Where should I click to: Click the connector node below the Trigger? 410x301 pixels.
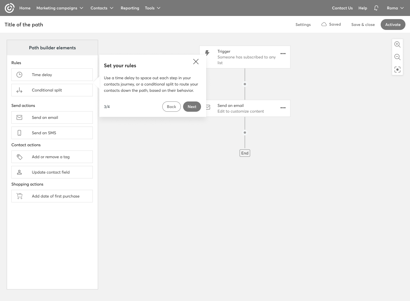click(x=245, y=84)
